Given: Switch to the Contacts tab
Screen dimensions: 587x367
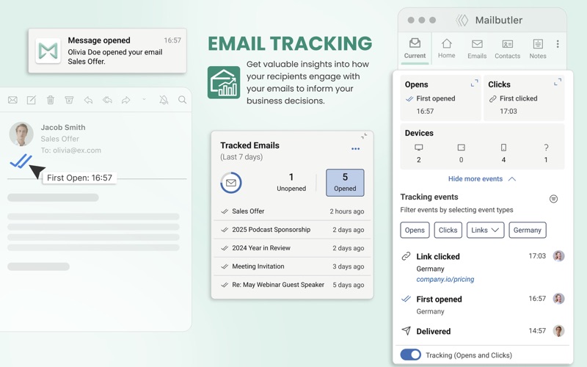Looking at the screenshot, I should point(507,48).
